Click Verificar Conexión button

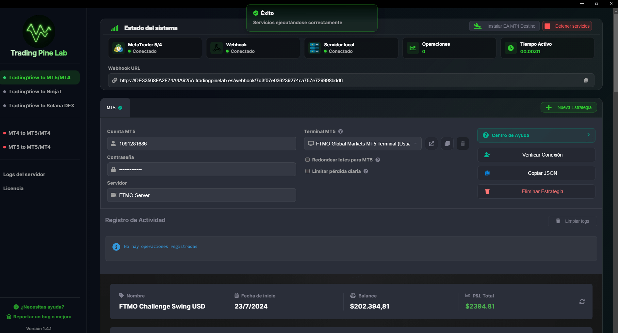coord(536,155)
